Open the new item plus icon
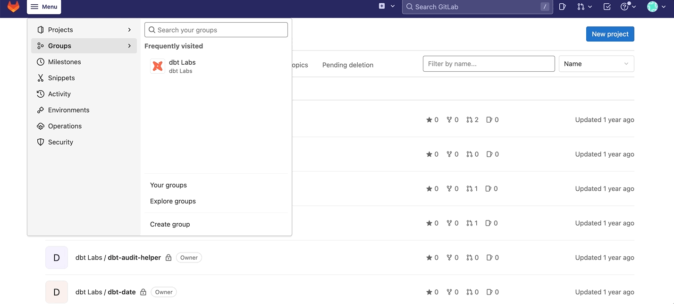This screenshot has height=304, width=674. tap(381, 7)
